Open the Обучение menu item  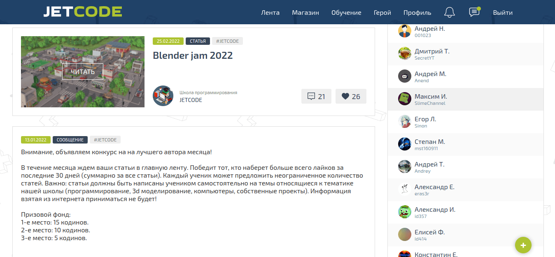346,12
